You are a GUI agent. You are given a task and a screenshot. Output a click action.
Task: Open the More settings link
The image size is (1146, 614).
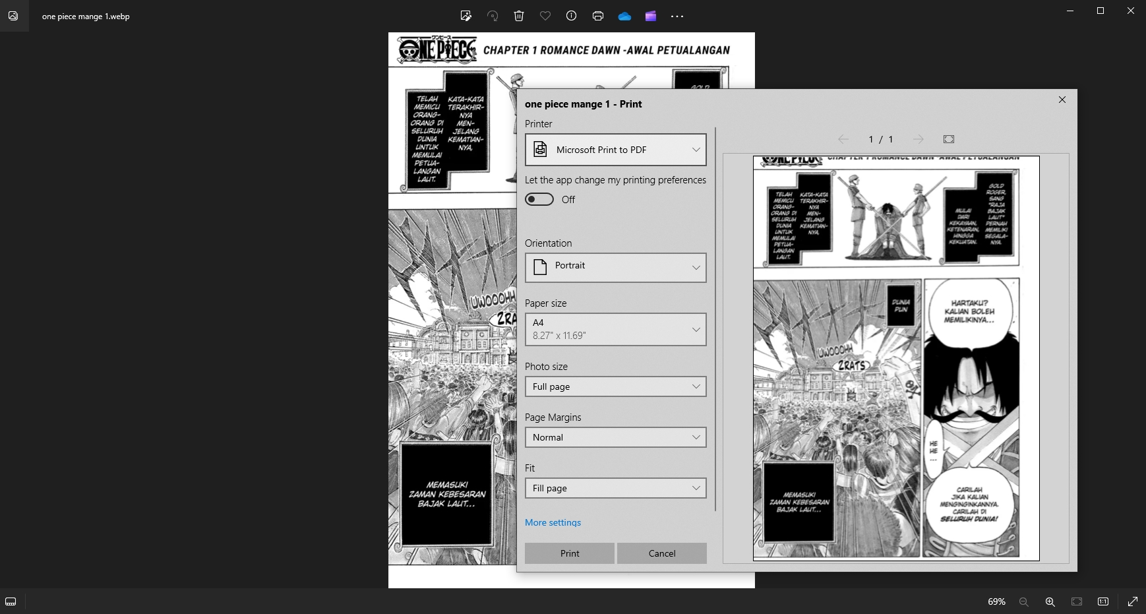tap(553, 522)
